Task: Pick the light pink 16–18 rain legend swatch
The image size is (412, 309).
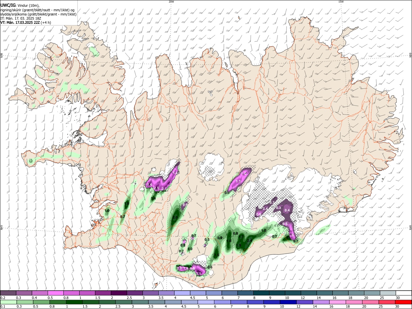Action: [x=337, y=302]
